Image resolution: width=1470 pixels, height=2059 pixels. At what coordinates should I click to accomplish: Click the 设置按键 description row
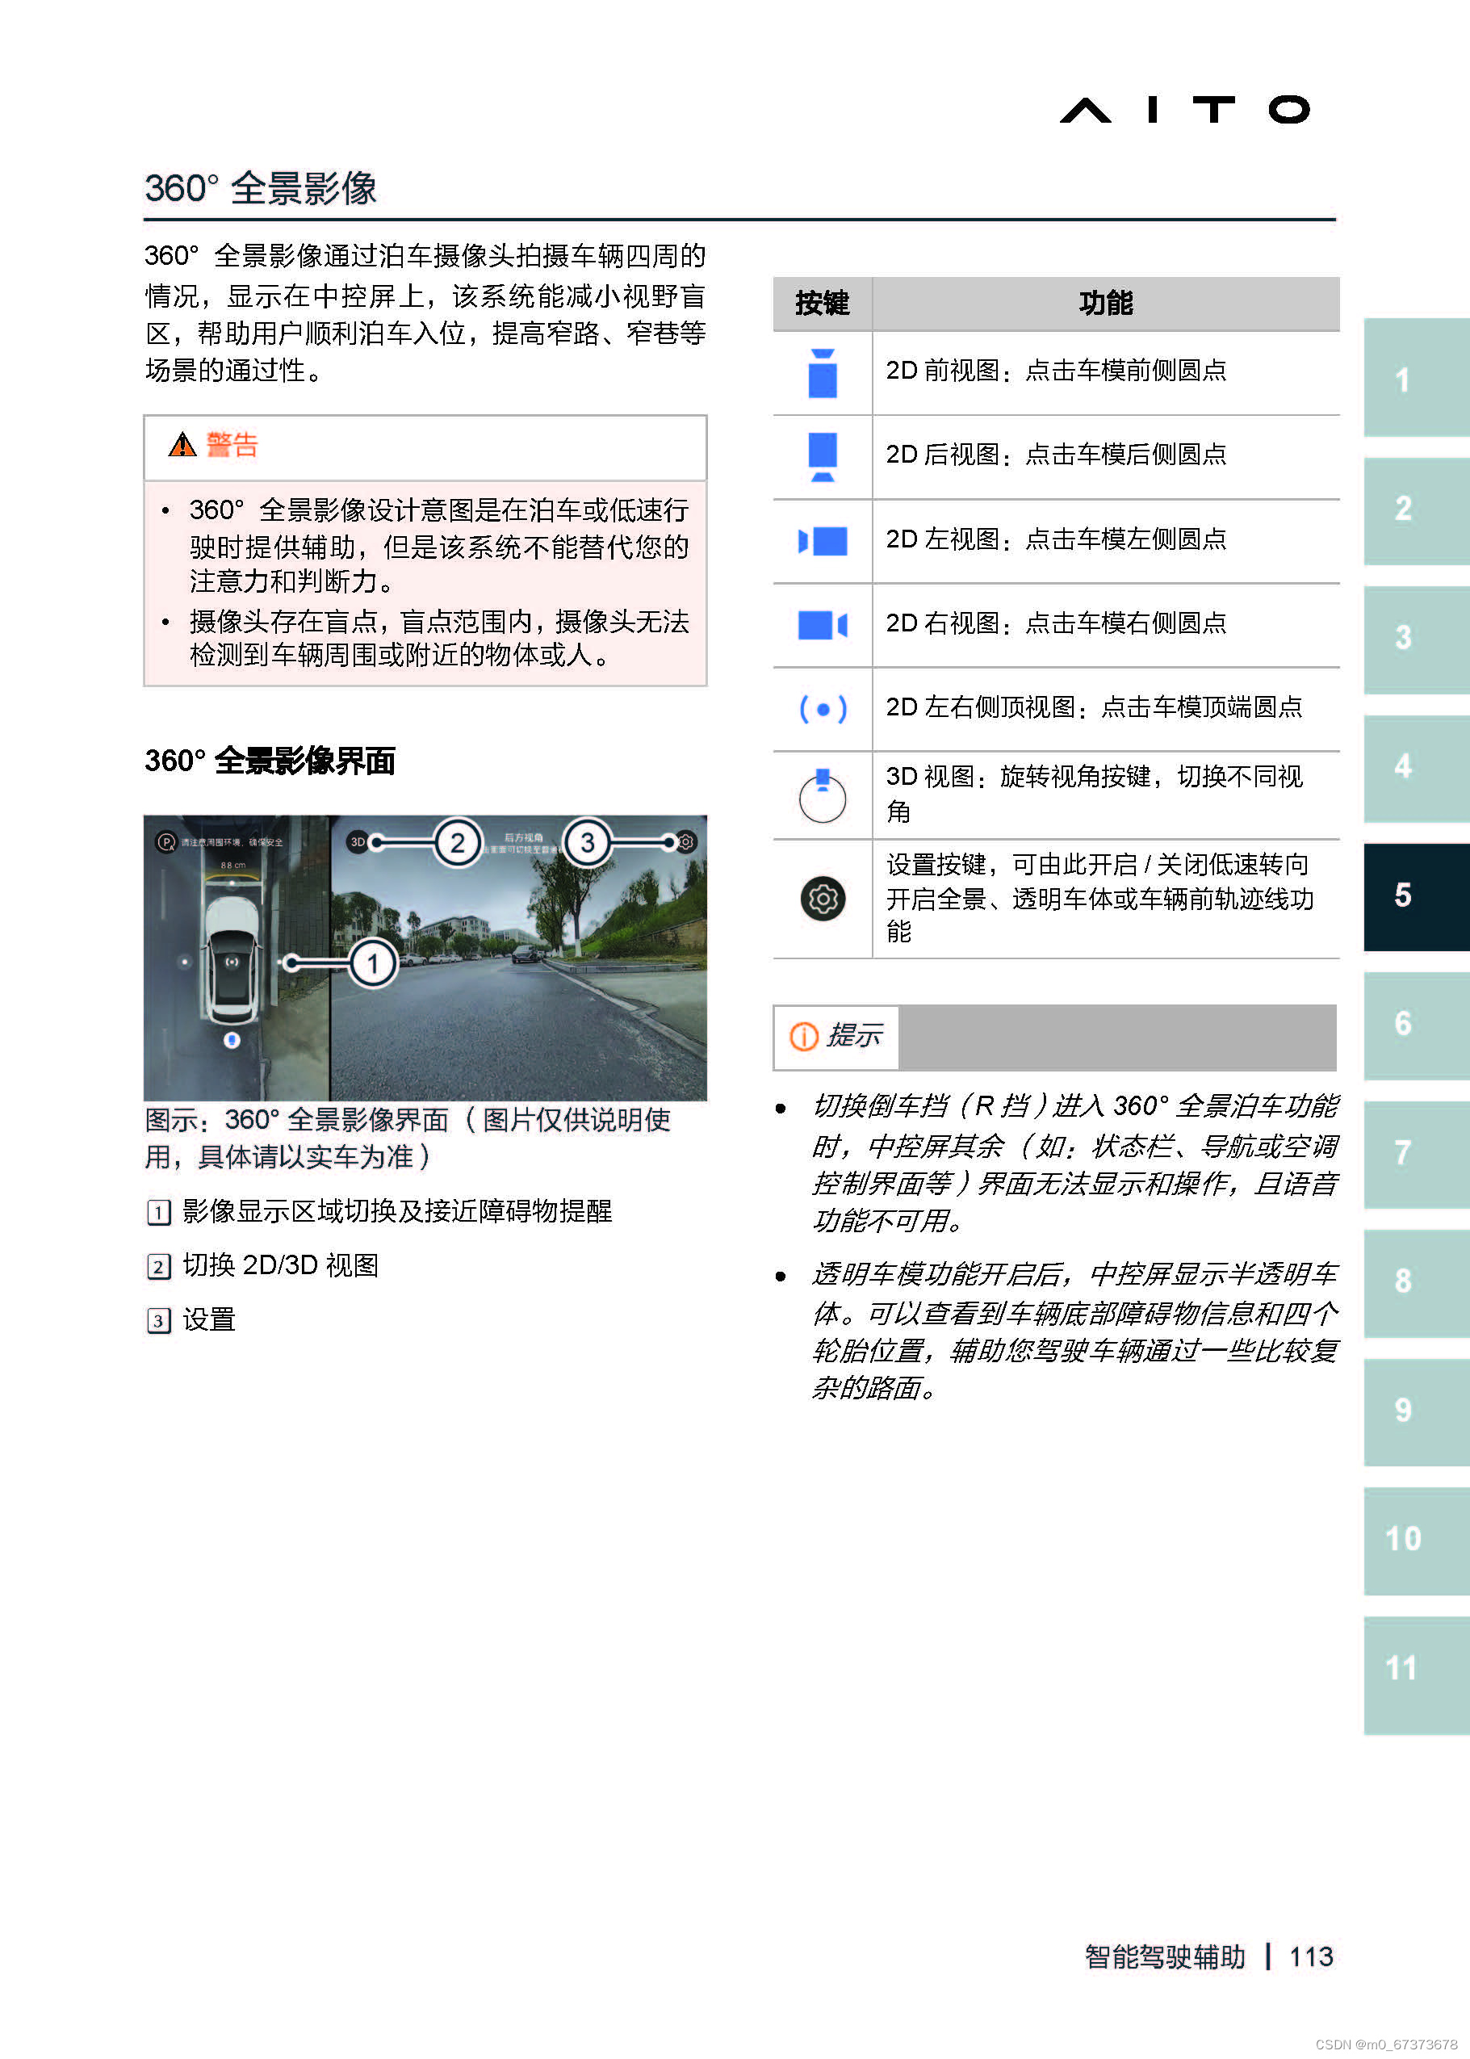(1105, 898)
